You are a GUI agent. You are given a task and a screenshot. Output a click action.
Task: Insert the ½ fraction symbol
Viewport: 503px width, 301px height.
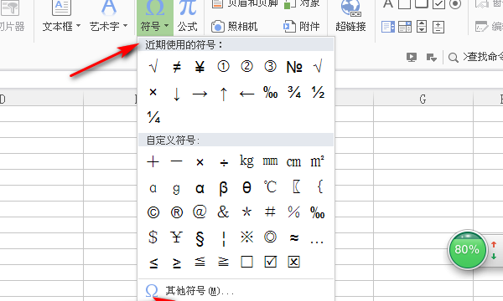click(x=318, y=93)
